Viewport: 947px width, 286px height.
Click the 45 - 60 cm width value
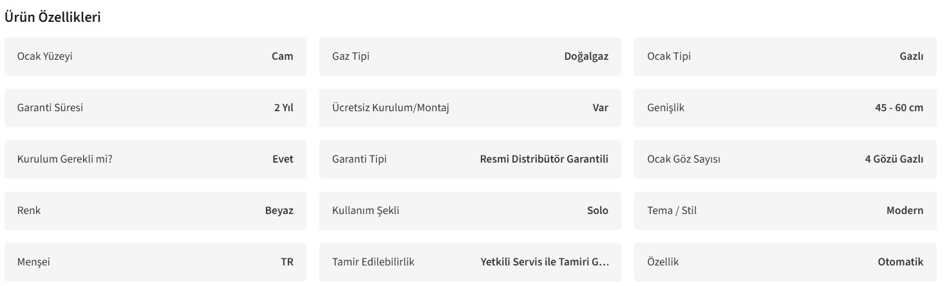pyautogui.click(x=899, y=107)
